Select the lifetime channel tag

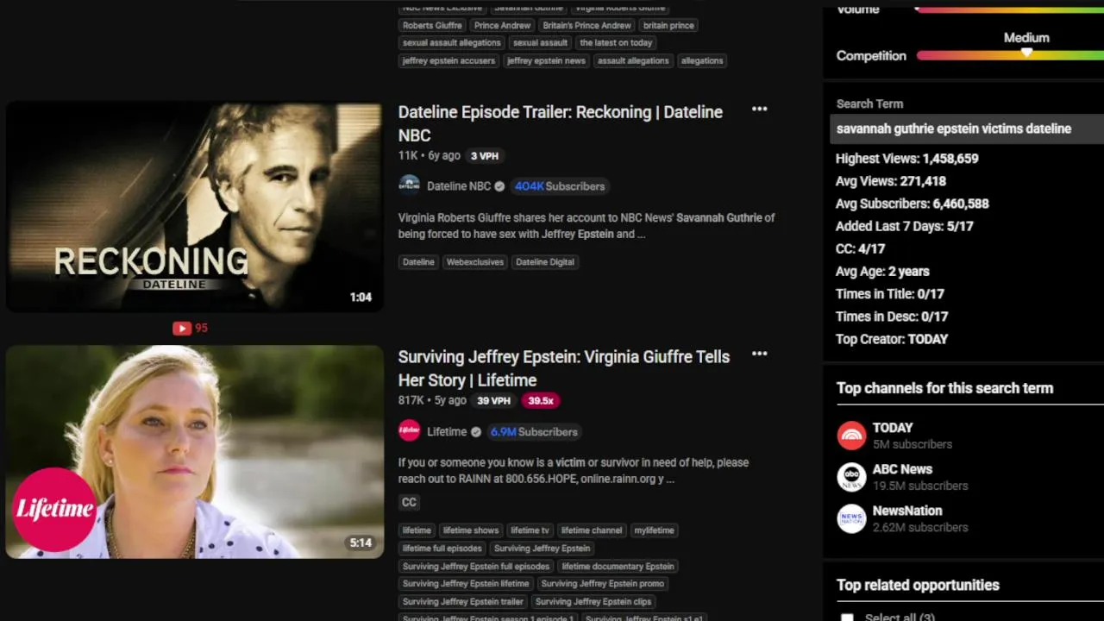coord(592,530)
